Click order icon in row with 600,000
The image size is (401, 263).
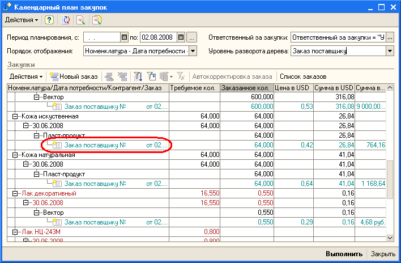[x=57, y=107]
